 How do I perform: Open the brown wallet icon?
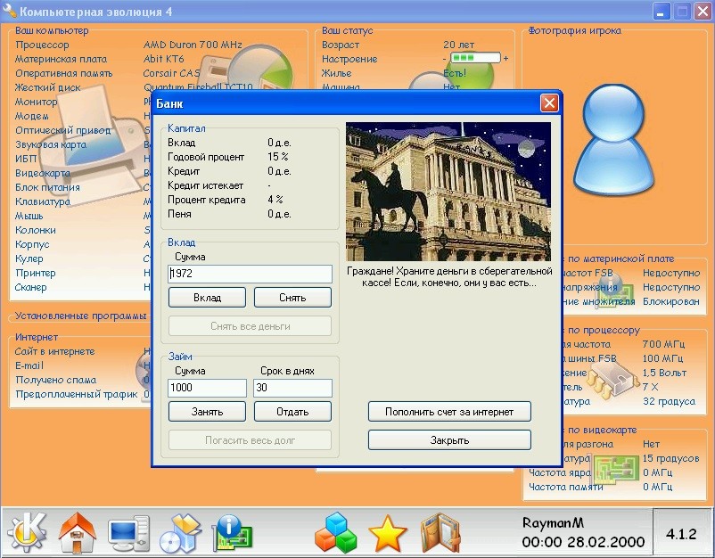click(x=440, y=533)
